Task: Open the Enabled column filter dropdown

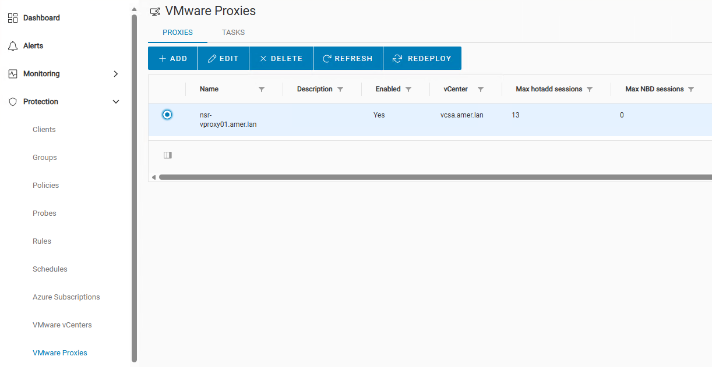Action: 409,89
